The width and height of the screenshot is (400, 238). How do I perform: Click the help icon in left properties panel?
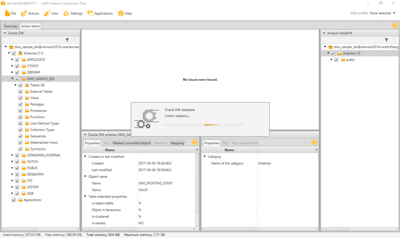pyautogui.click(x=195, y=142)
